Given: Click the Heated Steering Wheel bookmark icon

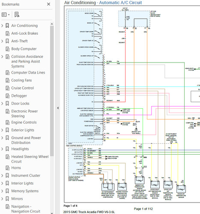Looking at the screenshot, I should pyautogui.click(x=7, y=157).
